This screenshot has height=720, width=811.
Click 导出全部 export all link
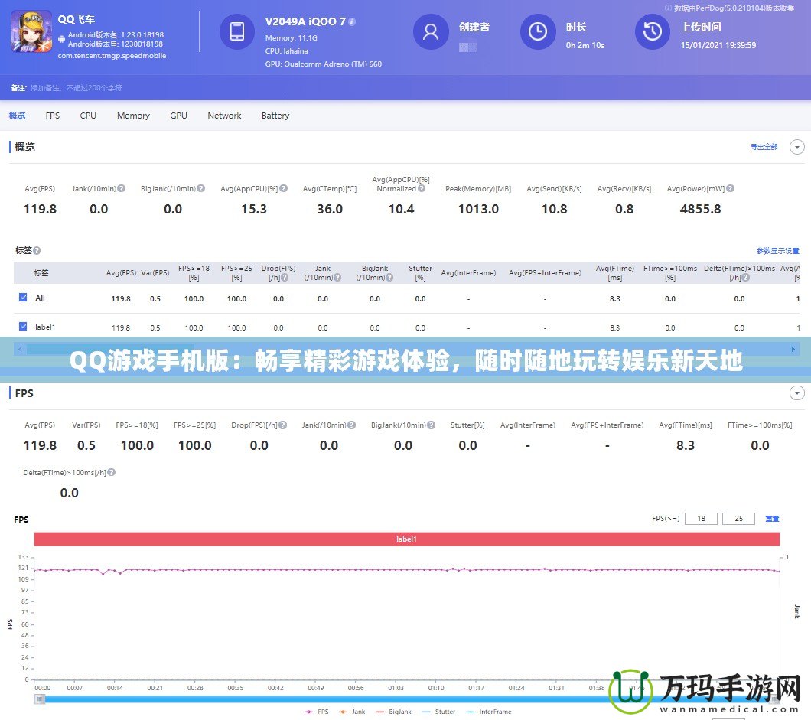(x=764, y=147)
